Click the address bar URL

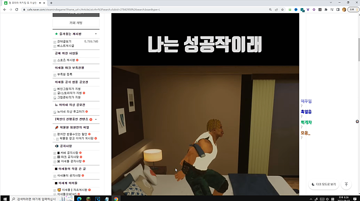pos(94,9)
